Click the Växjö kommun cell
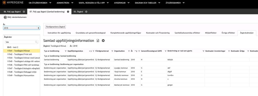Viewport: 258px width, 96px height. (120, 72)
